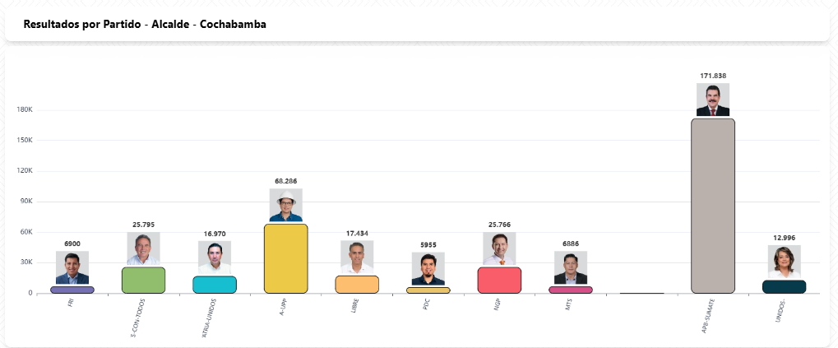Screen dimensions: 838x348
Task: Click the UNIDOS candidate portrait
Action: point(785,262)
